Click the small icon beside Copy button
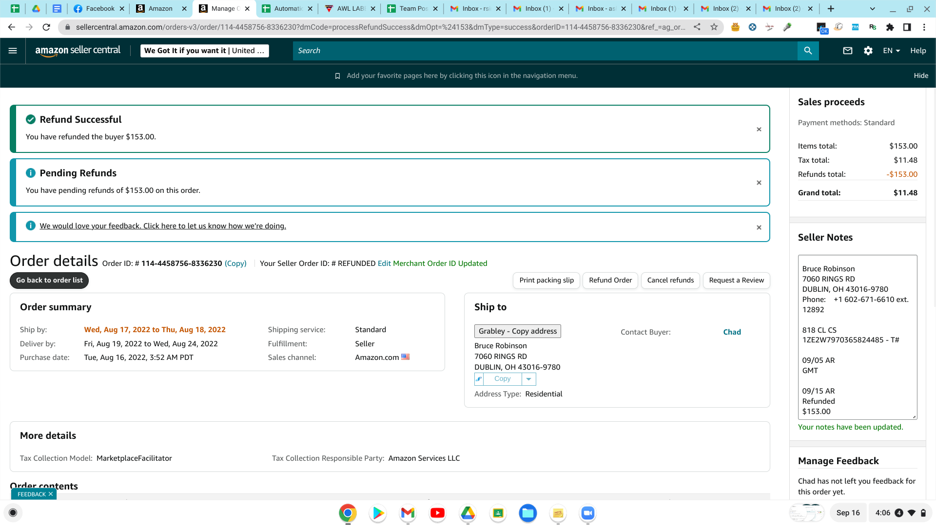Viewport: 936px width, 526px height. [x=479, y=379]
